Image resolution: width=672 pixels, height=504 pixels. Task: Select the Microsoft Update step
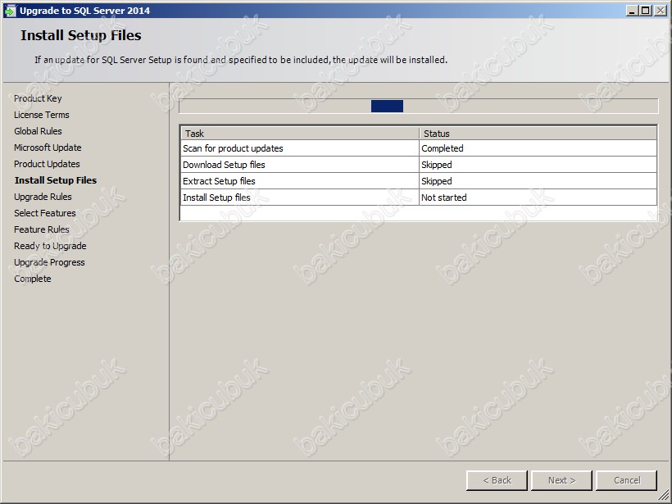tap(48, 148)
